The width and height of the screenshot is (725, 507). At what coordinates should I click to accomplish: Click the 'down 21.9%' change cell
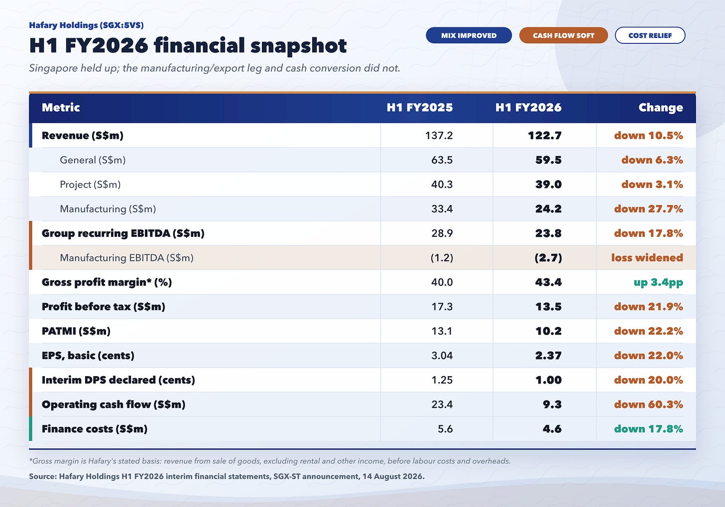648,306
